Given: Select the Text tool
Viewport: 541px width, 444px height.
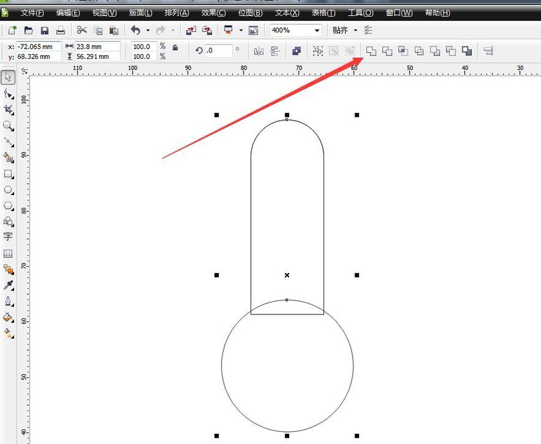Looking at the screenshot, I should (8, 236).
